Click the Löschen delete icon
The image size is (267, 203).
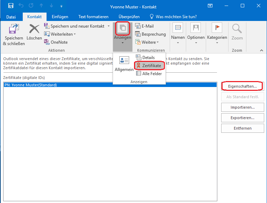coord(34,29)
